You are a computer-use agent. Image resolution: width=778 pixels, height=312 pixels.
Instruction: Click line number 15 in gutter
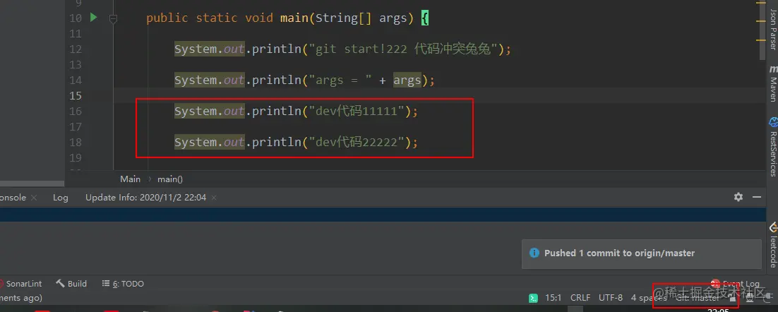tap(75, 96)
